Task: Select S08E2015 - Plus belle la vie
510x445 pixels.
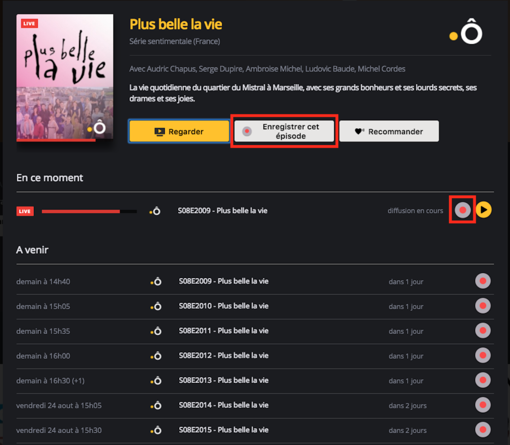Action: click(x=224, y=430)
